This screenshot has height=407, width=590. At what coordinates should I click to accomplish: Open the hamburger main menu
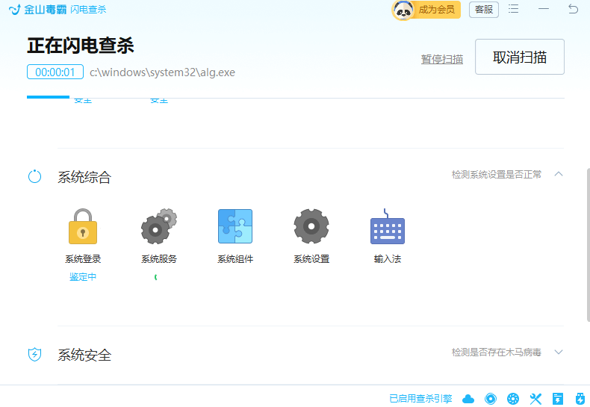(513, 9)
